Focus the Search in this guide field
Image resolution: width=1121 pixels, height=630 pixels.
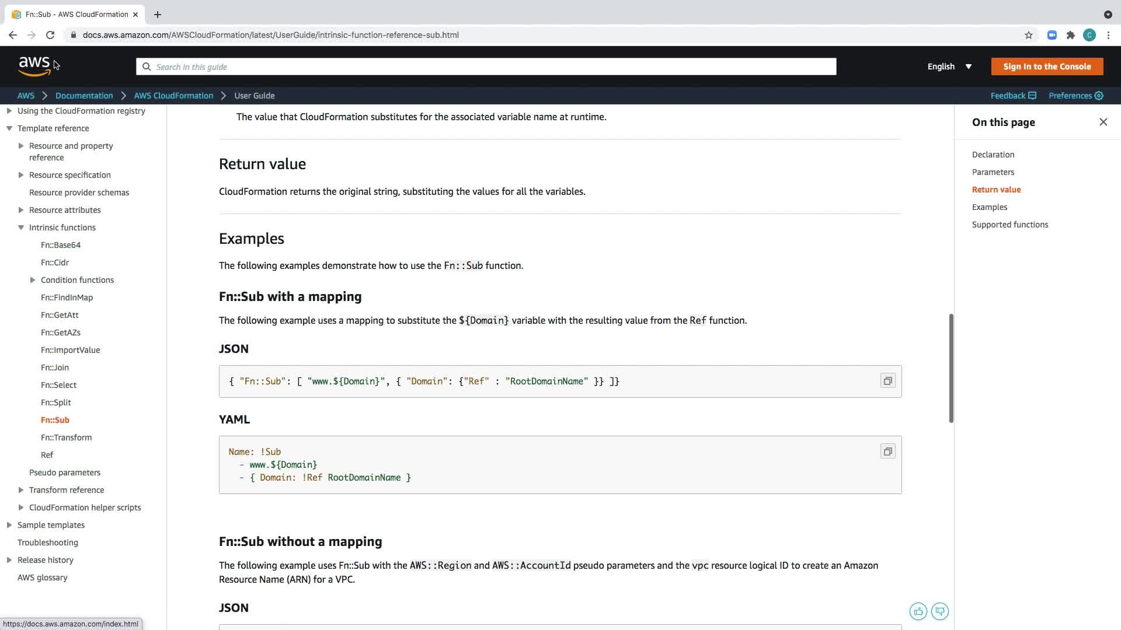pyautogui.click(x=486, y=66)
